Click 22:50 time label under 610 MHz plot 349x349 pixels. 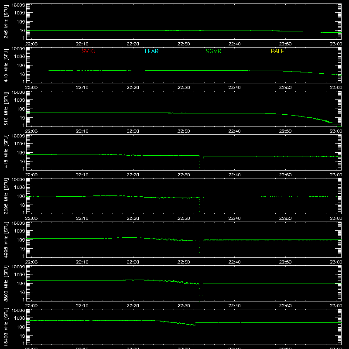285,131
